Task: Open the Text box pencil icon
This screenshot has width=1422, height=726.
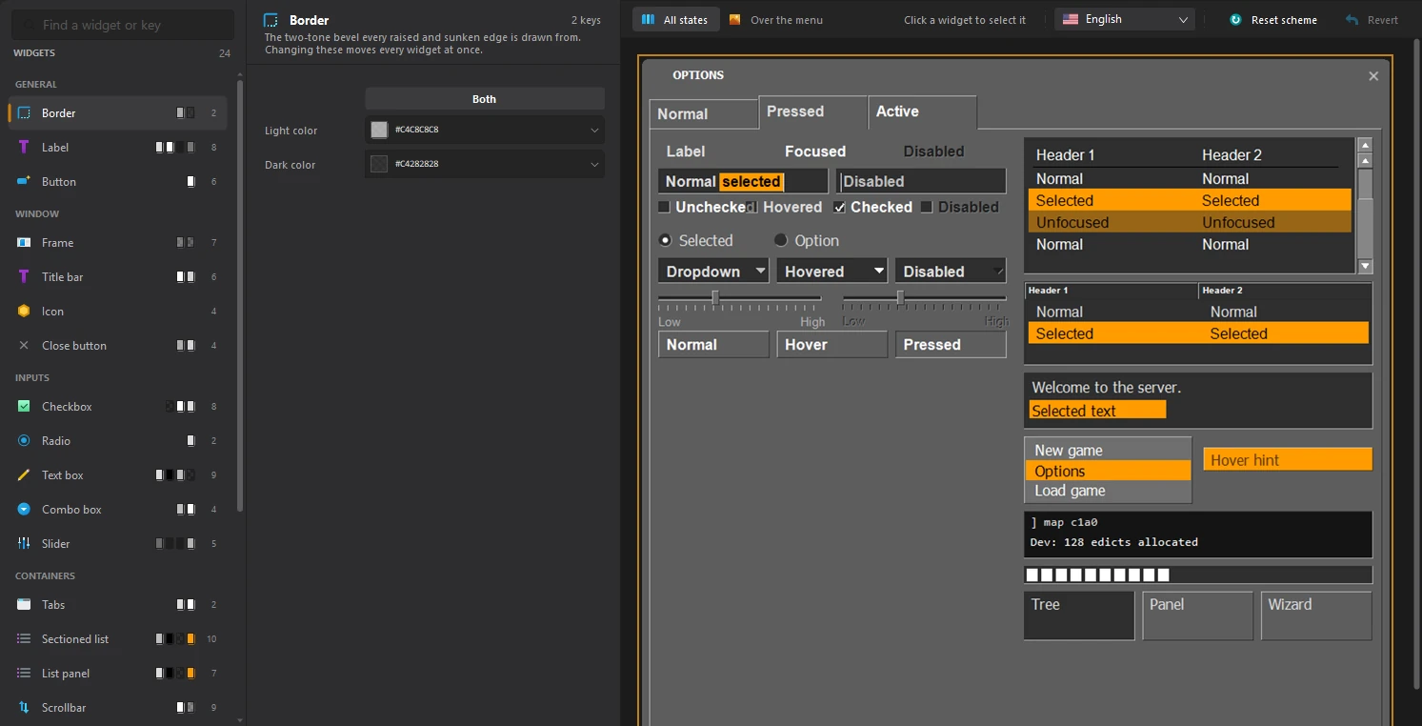Action: tap(24, 474)
